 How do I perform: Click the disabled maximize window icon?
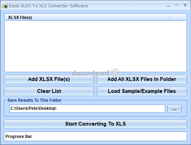[177, 6]
